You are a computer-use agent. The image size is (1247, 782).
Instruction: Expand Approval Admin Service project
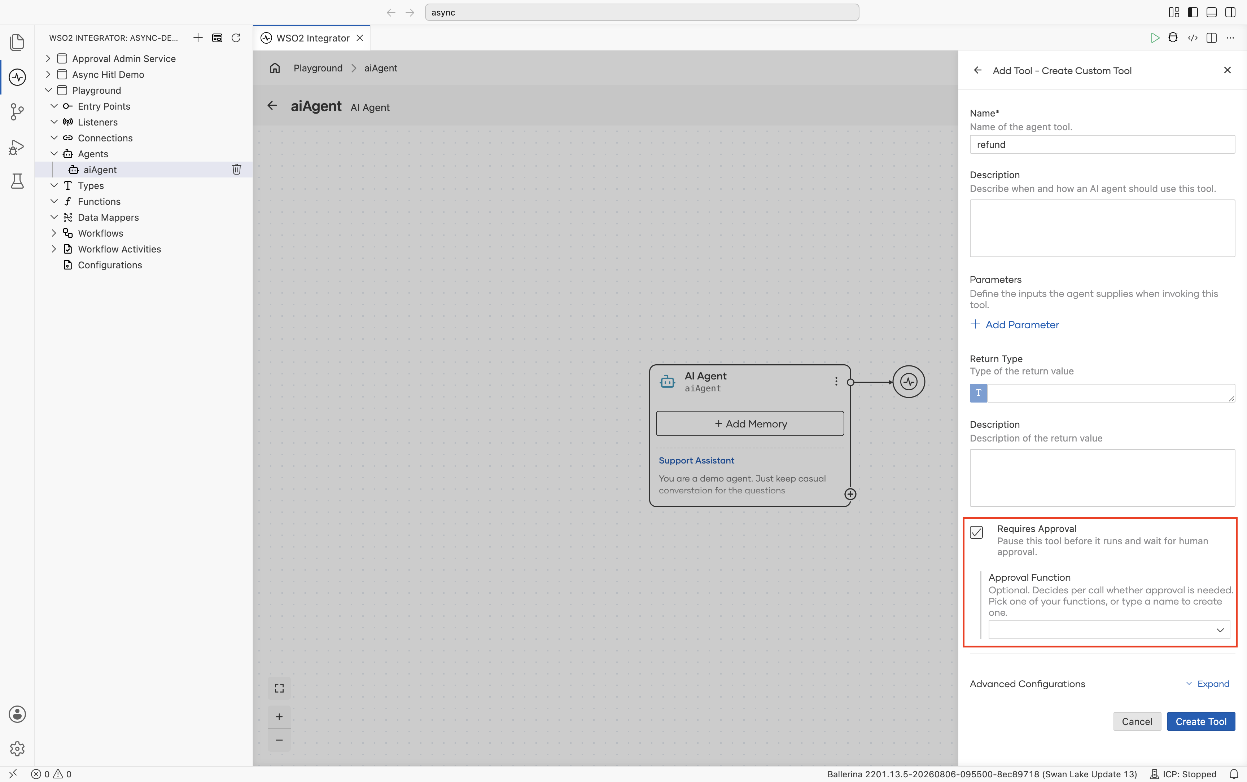click(x=48, y=58)
